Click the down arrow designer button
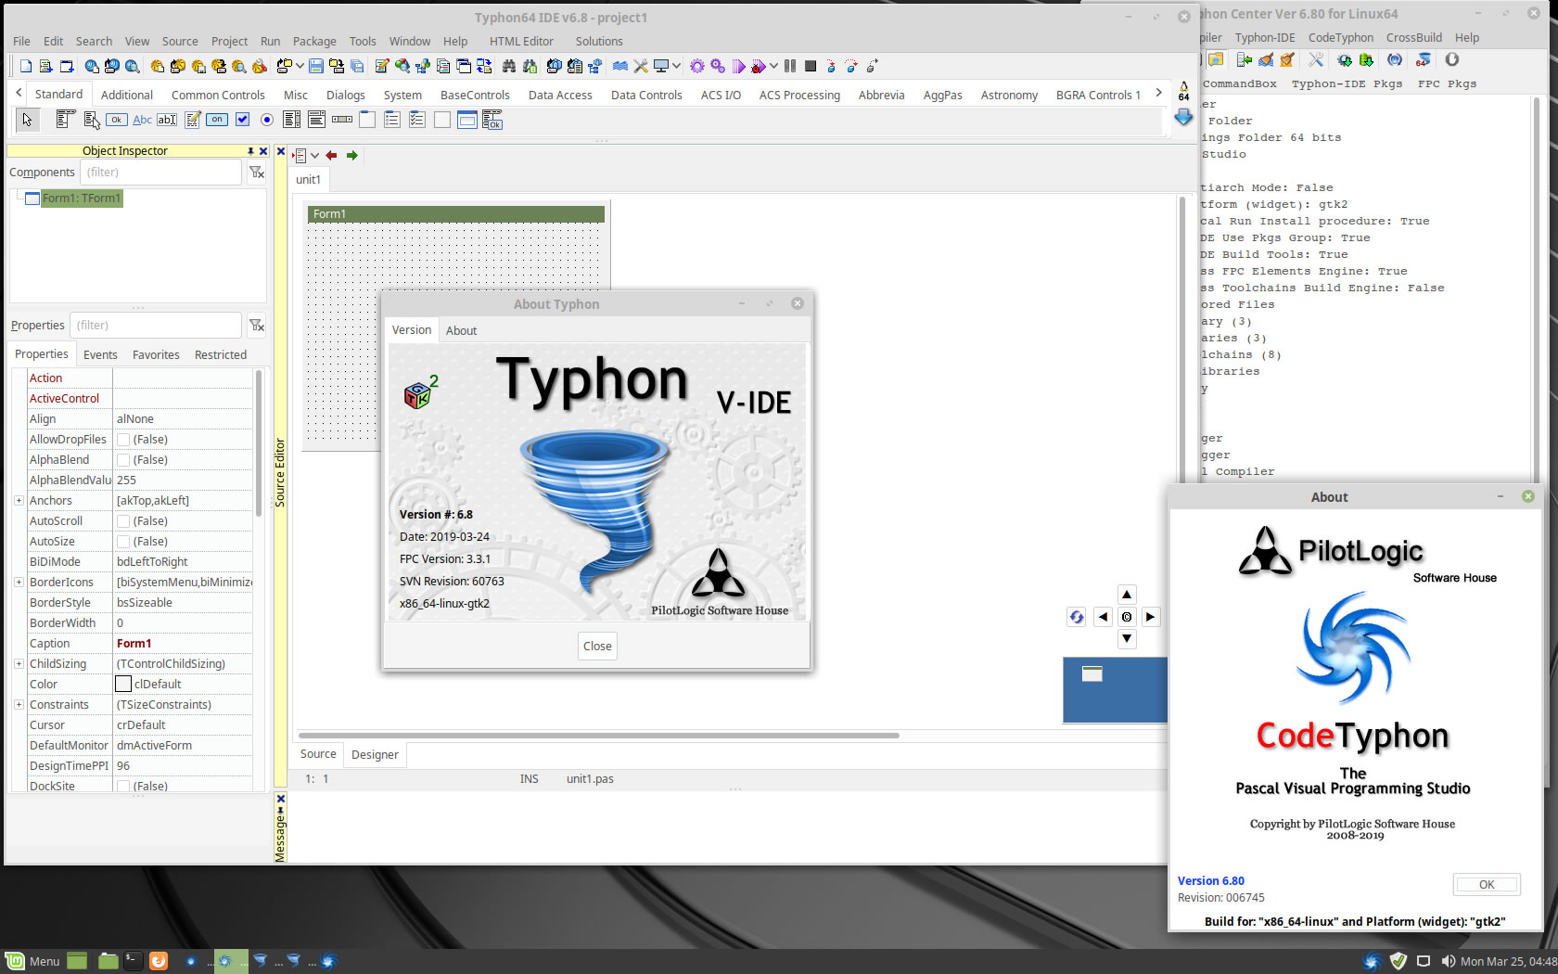 coord(1127,639)
